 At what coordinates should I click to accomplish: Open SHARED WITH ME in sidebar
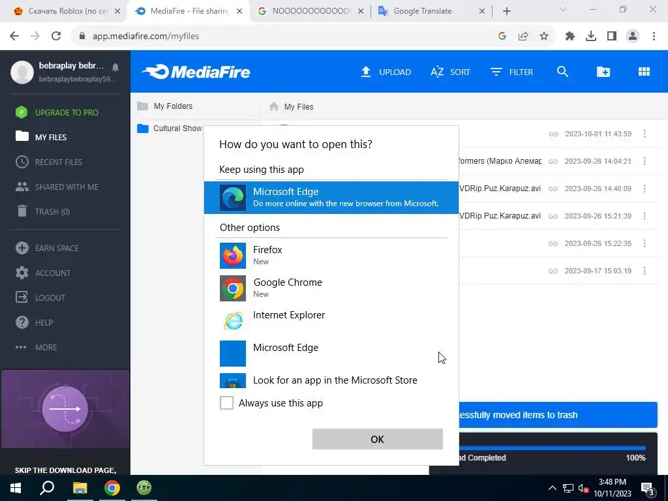(57, 187)
